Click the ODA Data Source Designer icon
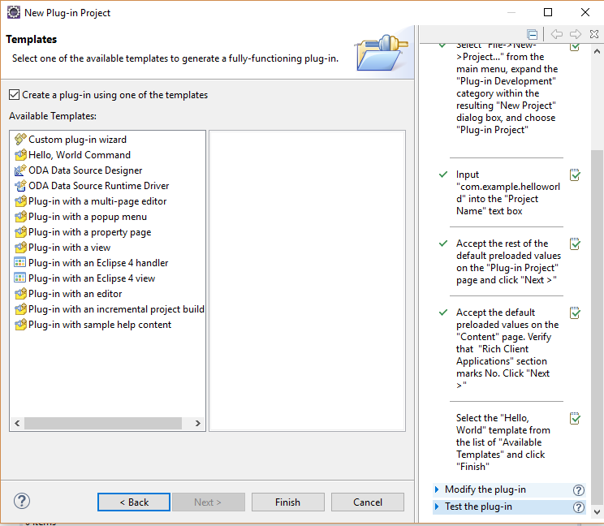The height and width of the screenshot is (526, 604). 20,170
